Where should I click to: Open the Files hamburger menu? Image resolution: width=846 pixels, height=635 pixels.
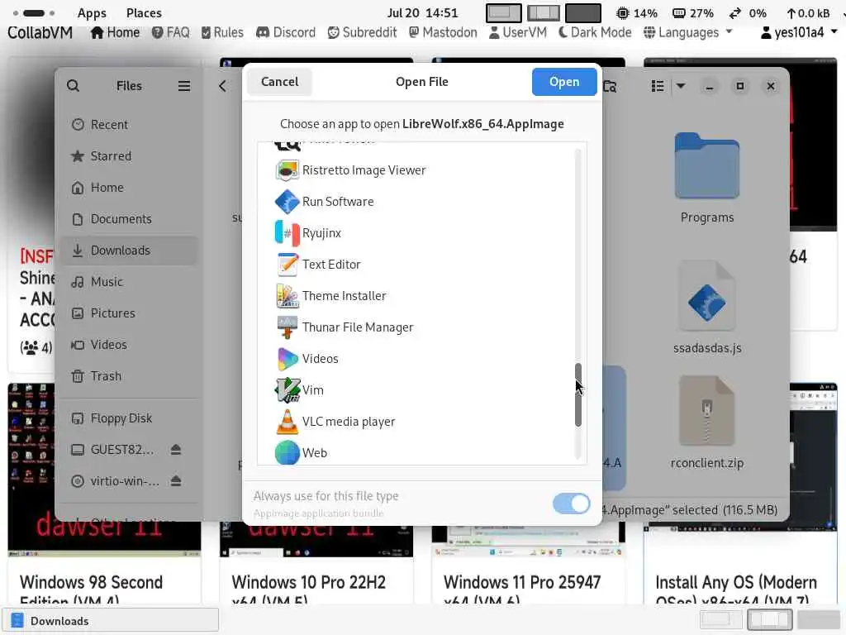[x=184, y=86]
